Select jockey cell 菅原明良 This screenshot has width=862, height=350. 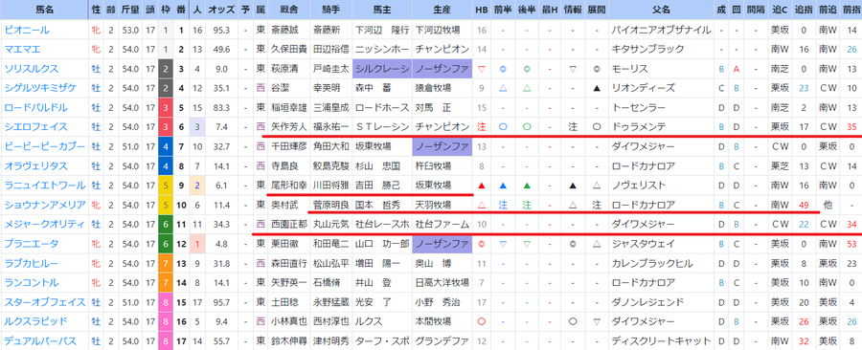[x=331, y=206]
